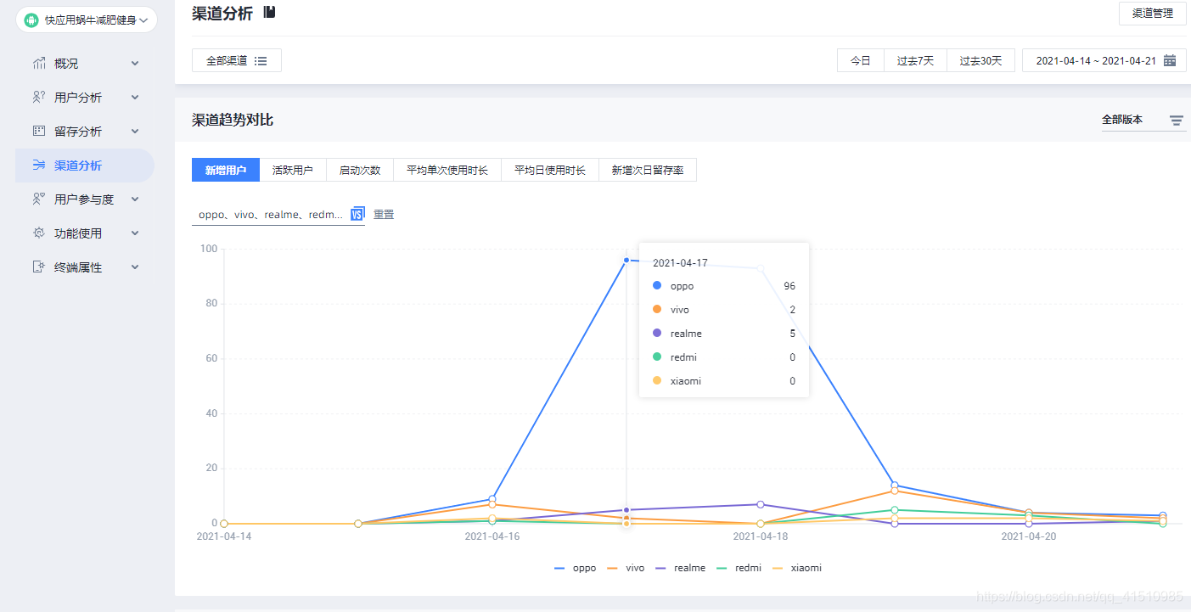Click the 终端属性 device icon in sidebar
Viewport: 1191px width, 612px height.
39,267
